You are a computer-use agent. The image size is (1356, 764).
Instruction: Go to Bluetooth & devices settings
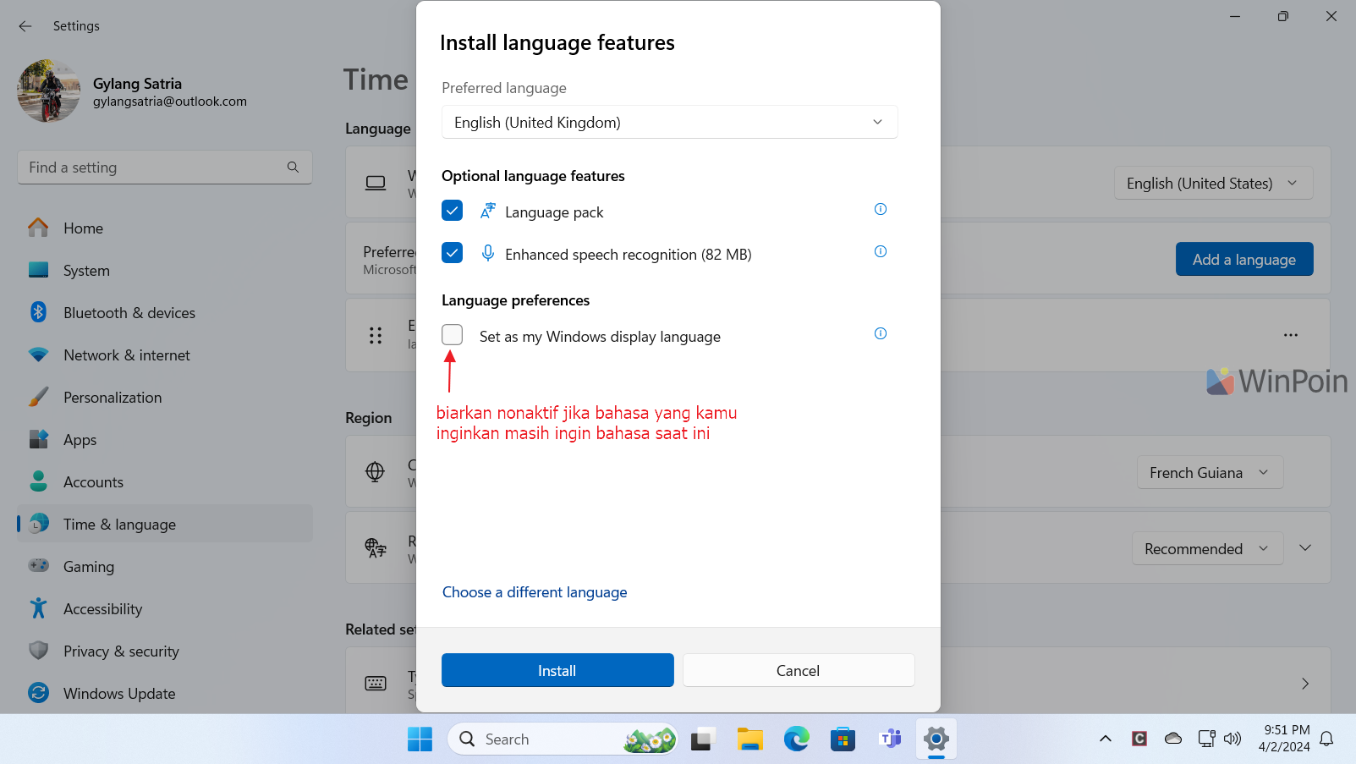click(129, 313)
